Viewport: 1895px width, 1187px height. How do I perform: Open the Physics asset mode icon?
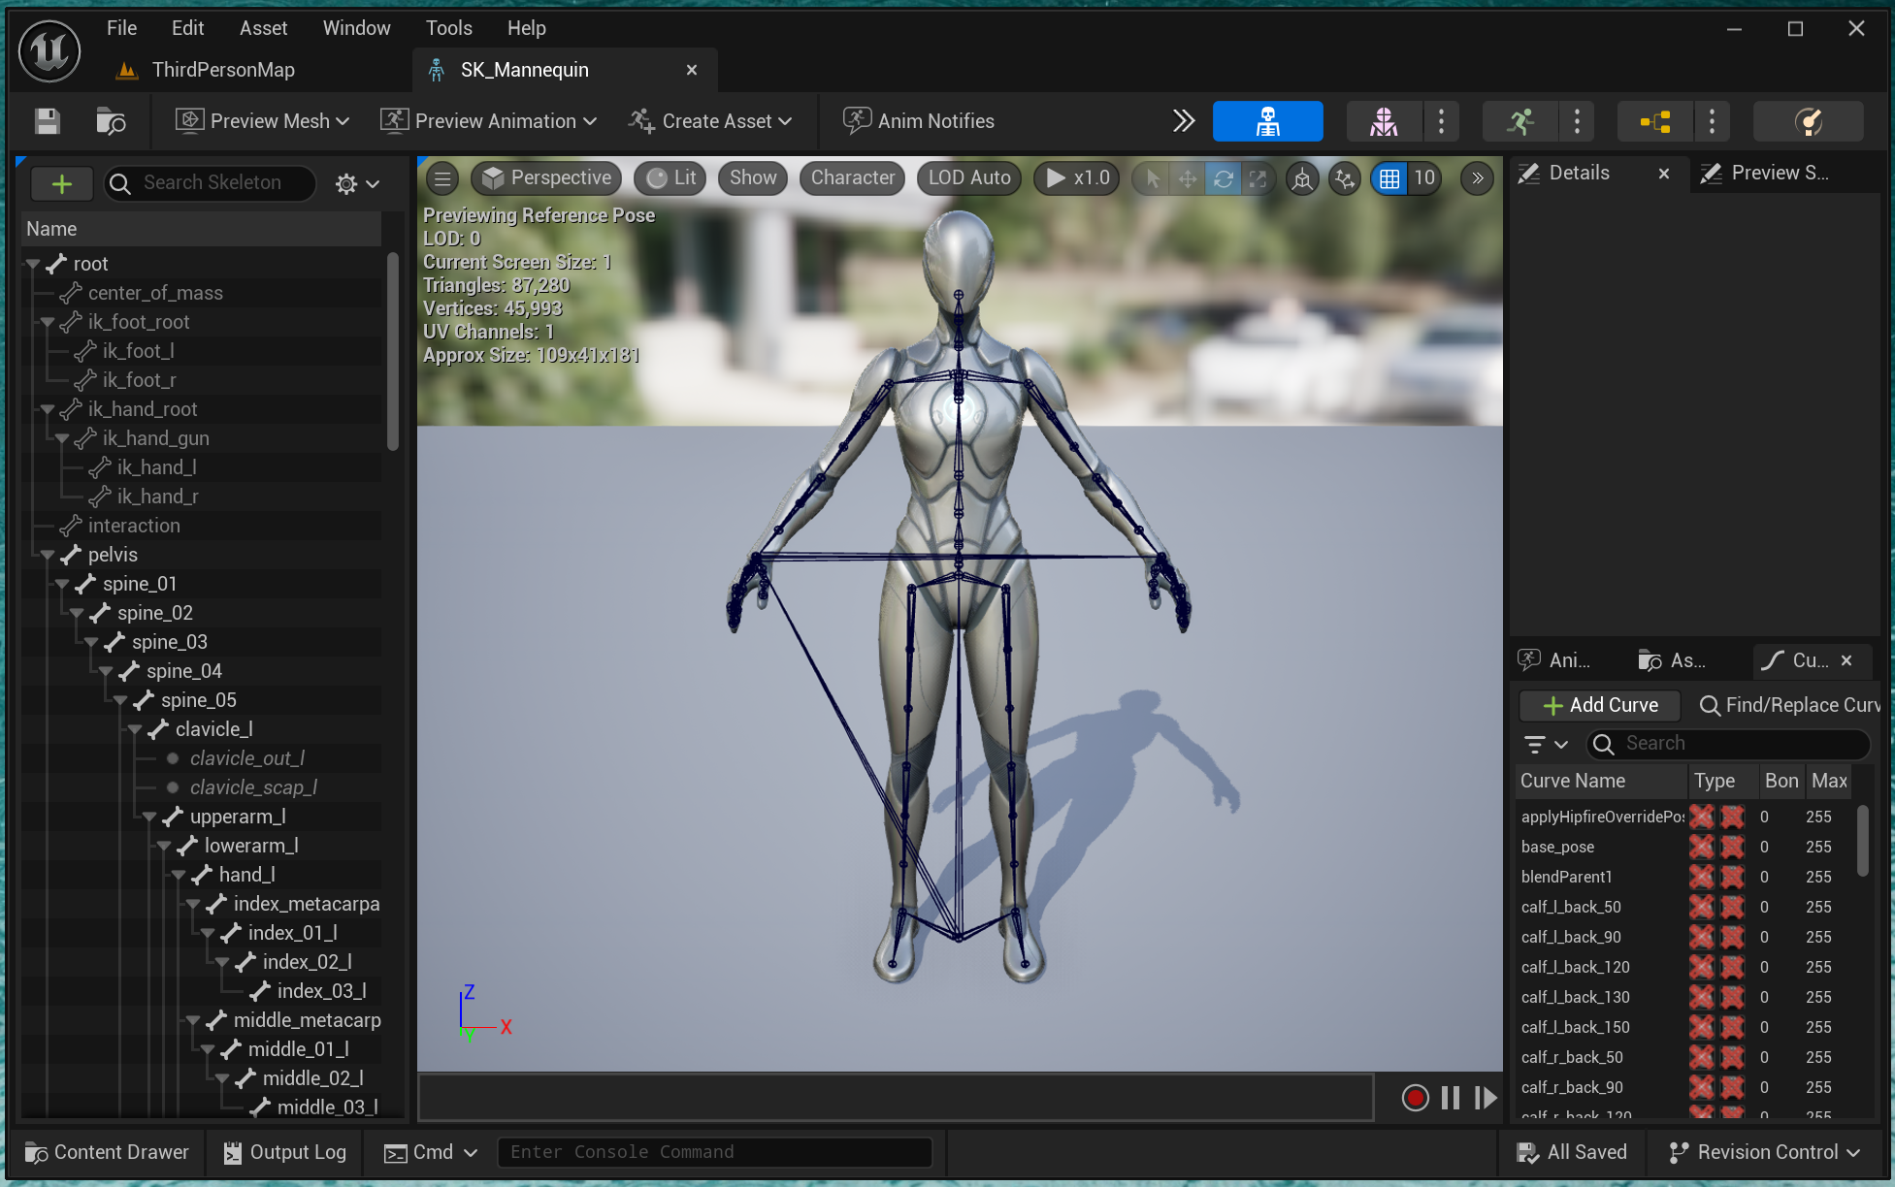pyautogui.click(x=1808, y=121)
